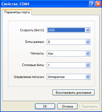Click the Свойства: COM4 title bar text

(15, 4)
